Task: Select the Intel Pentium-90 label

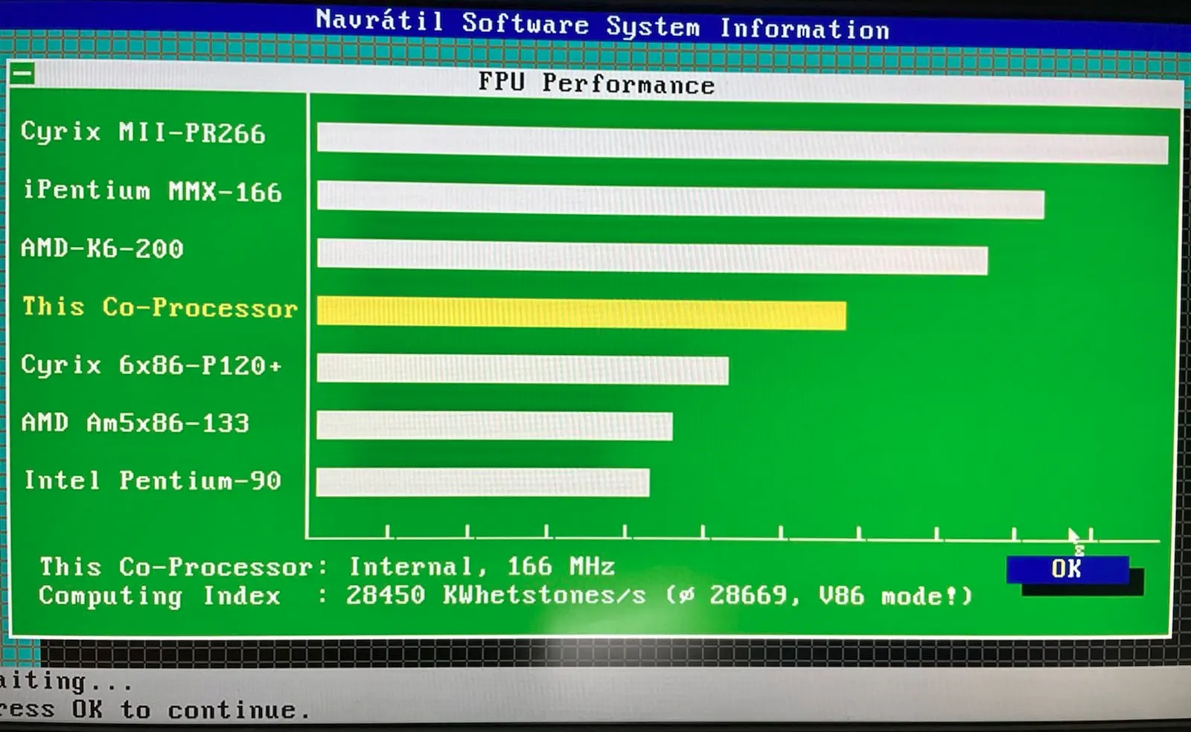Action: click(153, 481)
